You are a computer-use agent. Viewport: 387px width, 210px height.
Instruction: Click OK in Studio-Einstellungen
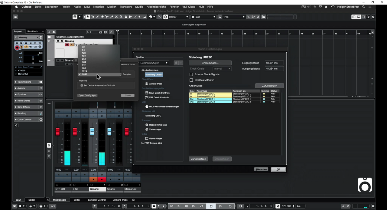pos(278,169)
